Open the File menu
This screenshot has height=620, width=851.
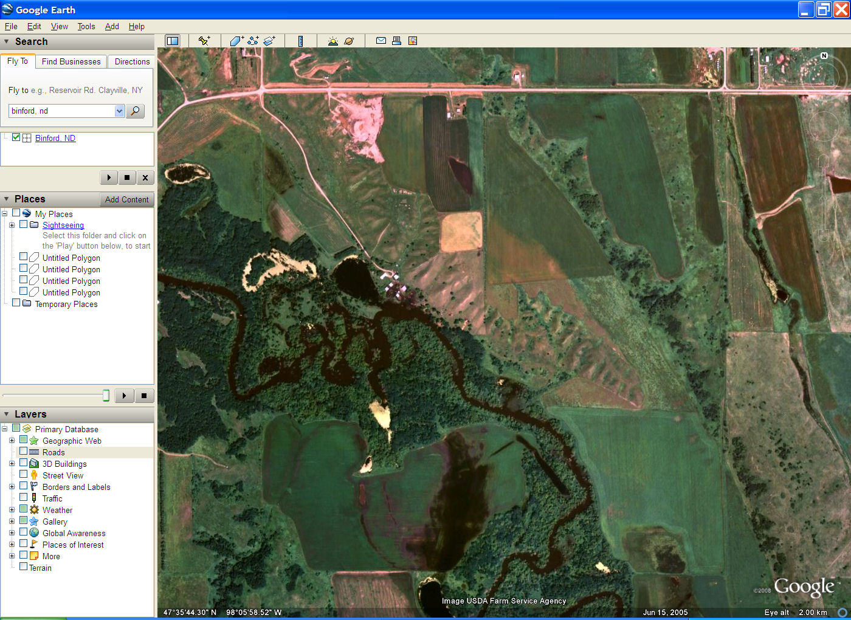click(x=11, y=26)
